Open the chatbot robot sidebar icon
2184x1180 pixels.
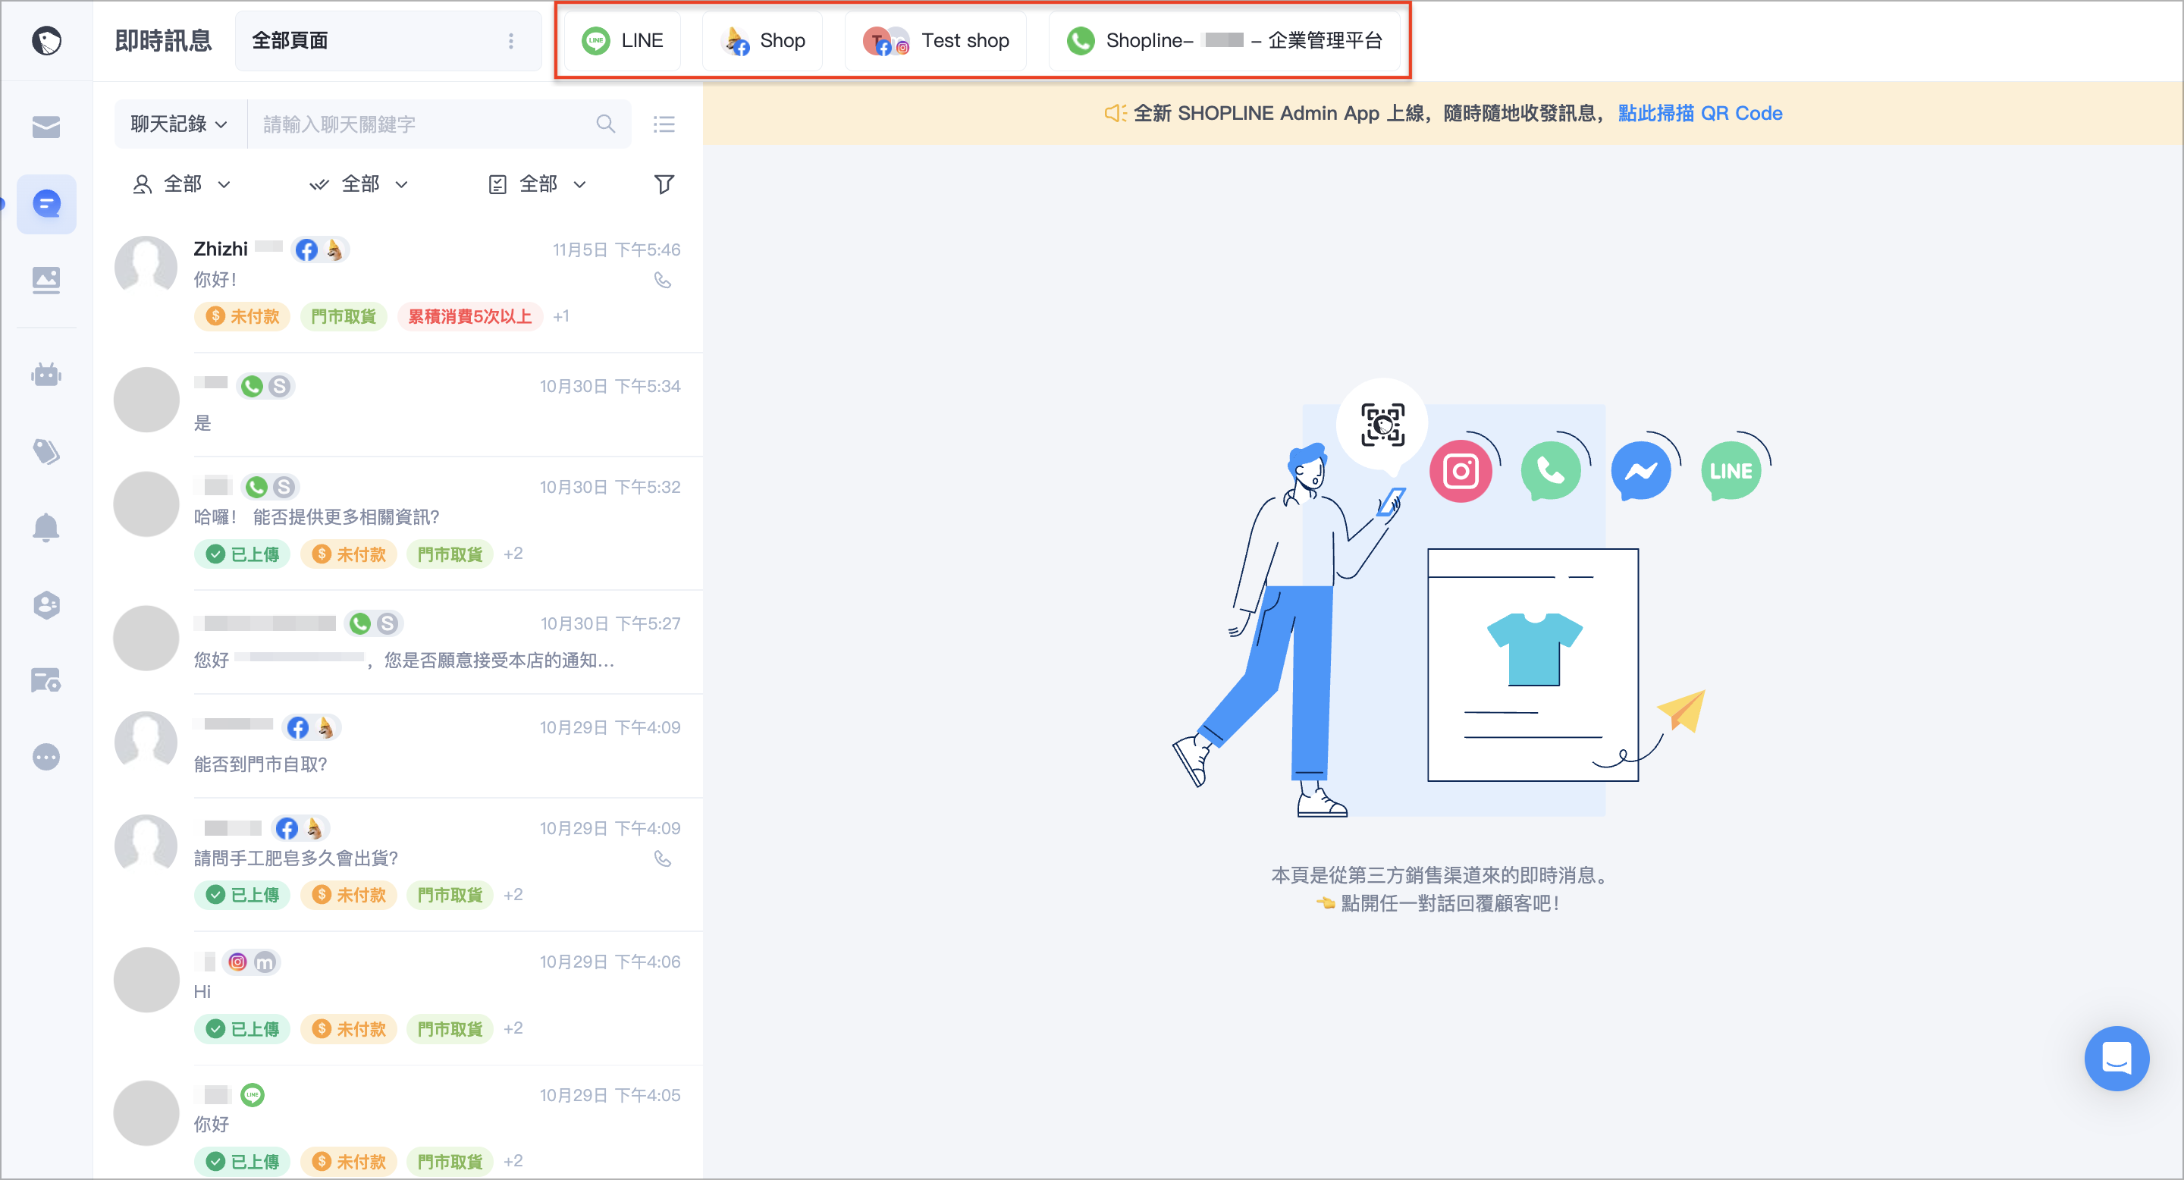pos(45,375)
